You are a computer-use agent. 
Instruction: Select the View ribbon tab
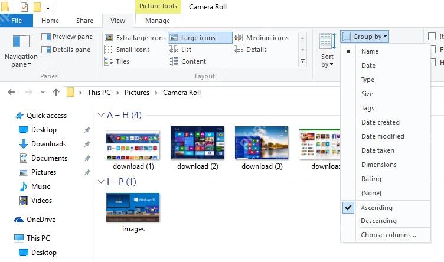118,21
